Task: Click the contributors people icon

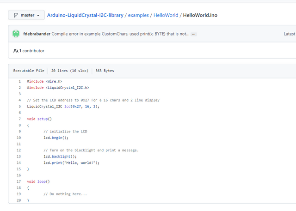Action: point(16,51)
